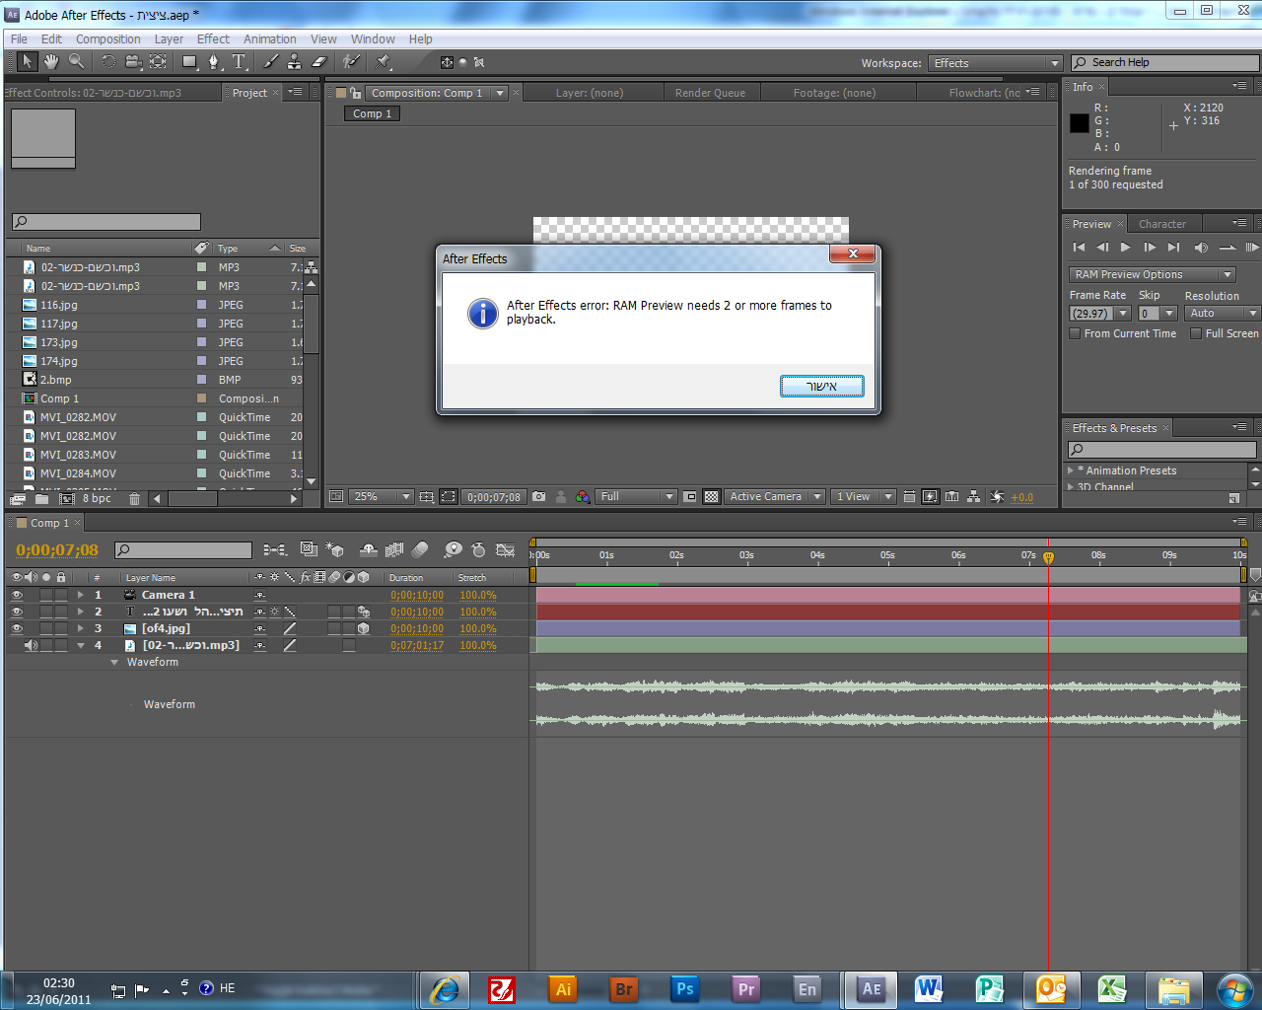
Task: Select the Rotation tool
Action: 108,62
